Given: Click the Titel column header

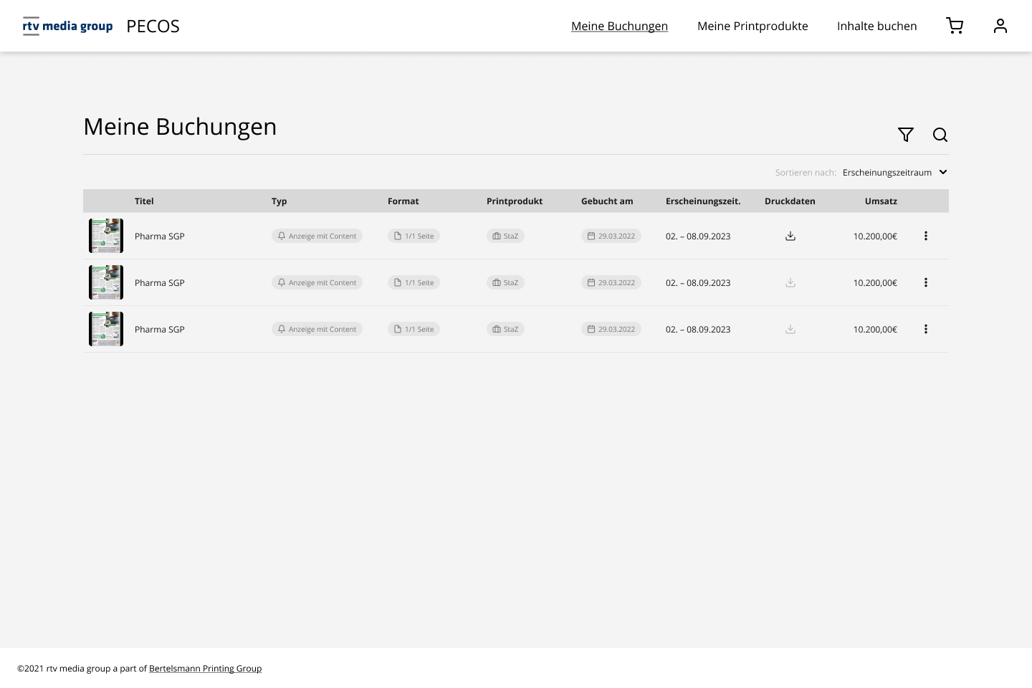Looking at the screenshot, I should tap(144, 201).
